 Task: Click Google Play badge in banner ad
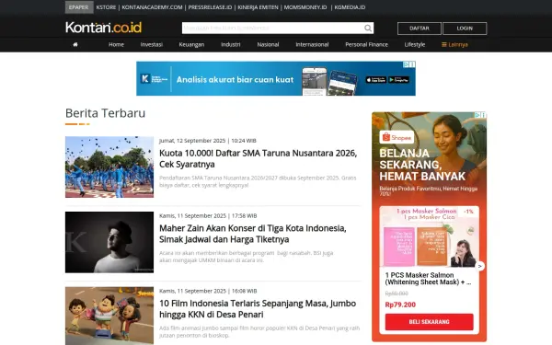click(398, 80)
